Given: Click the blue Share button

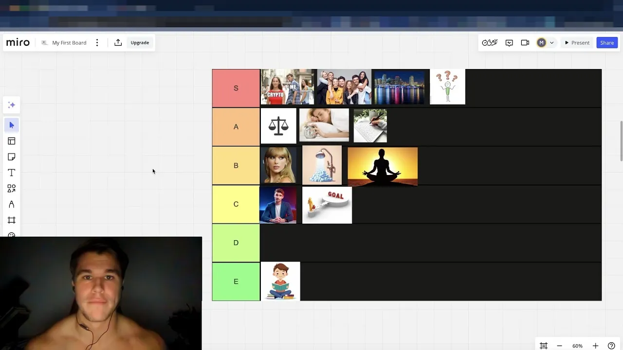Looking at the screenshot, I should (607, 43).
